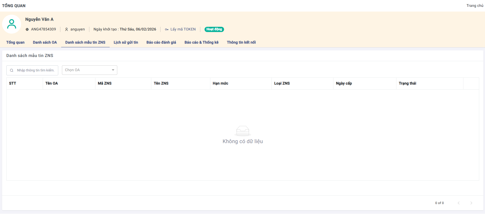This screenshot has height=214, width=485.
Task: Click the Tên OA column header
Action: point(52,83)
